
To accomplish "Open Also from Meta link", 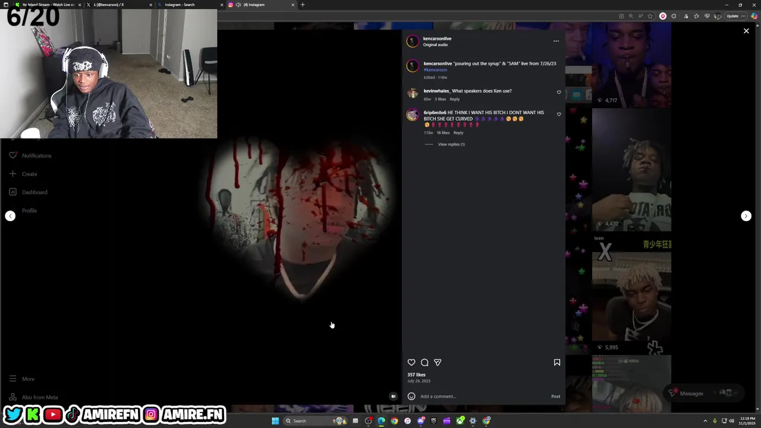I will click(x=34, y=397).
